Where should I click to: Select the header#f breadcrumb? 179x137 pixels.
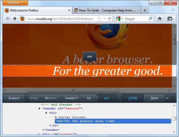click(x=72, y=98)
